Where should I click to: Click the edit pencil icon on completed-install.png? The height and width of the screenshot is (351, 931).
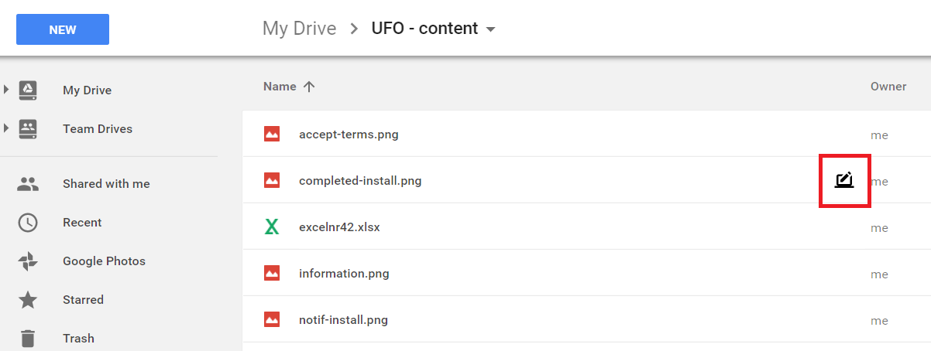(x=844, y=180)
